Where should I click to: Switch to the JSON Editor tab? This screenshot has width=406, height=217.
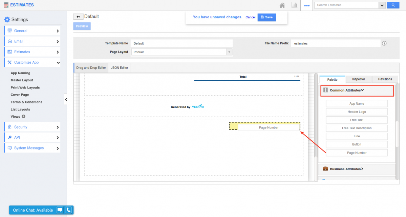[120, 67]
